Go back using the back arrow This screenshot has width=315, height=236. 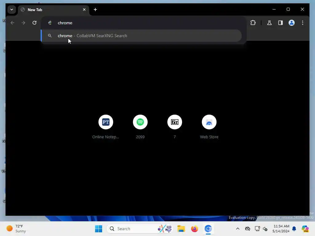[x=12, y=23]
